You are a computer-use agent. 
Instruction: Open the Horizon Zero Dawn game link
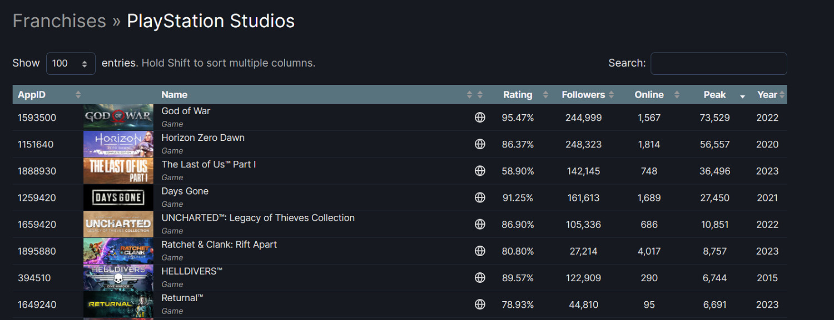(x=203, y=138)
